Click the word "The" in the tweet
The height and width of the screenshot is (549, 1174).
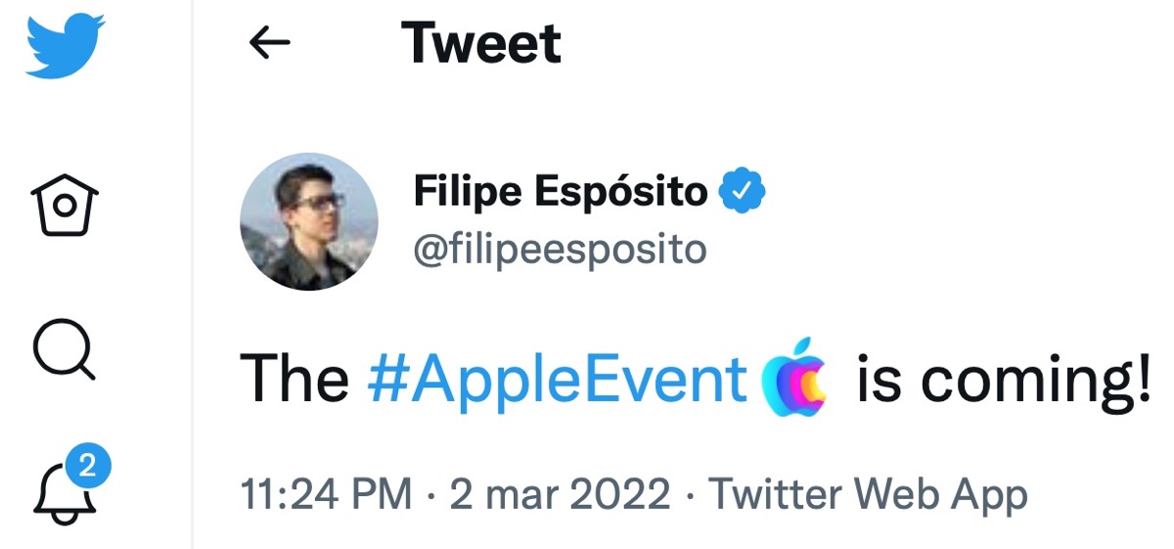tap(294, 379)
